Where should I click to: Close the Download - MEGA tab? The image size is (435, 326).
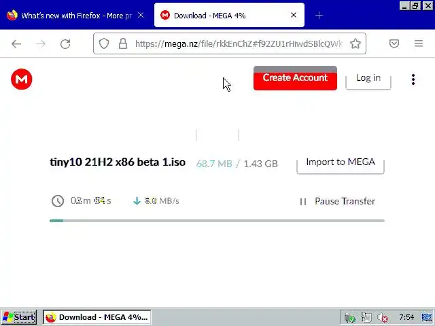(x=294, y=15)
